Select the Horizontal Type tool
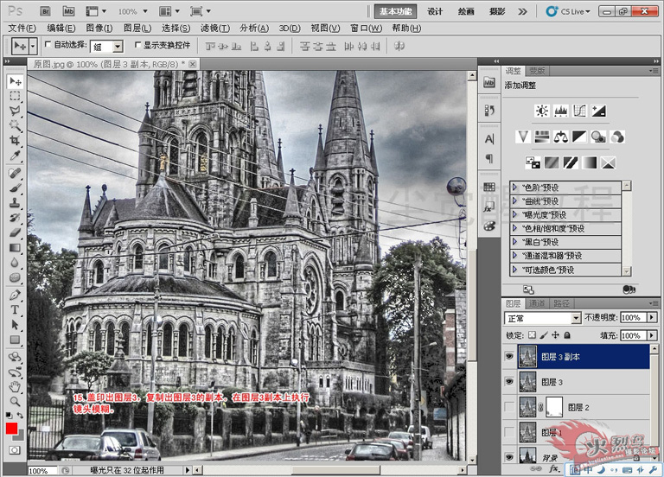 click(16, 309)
